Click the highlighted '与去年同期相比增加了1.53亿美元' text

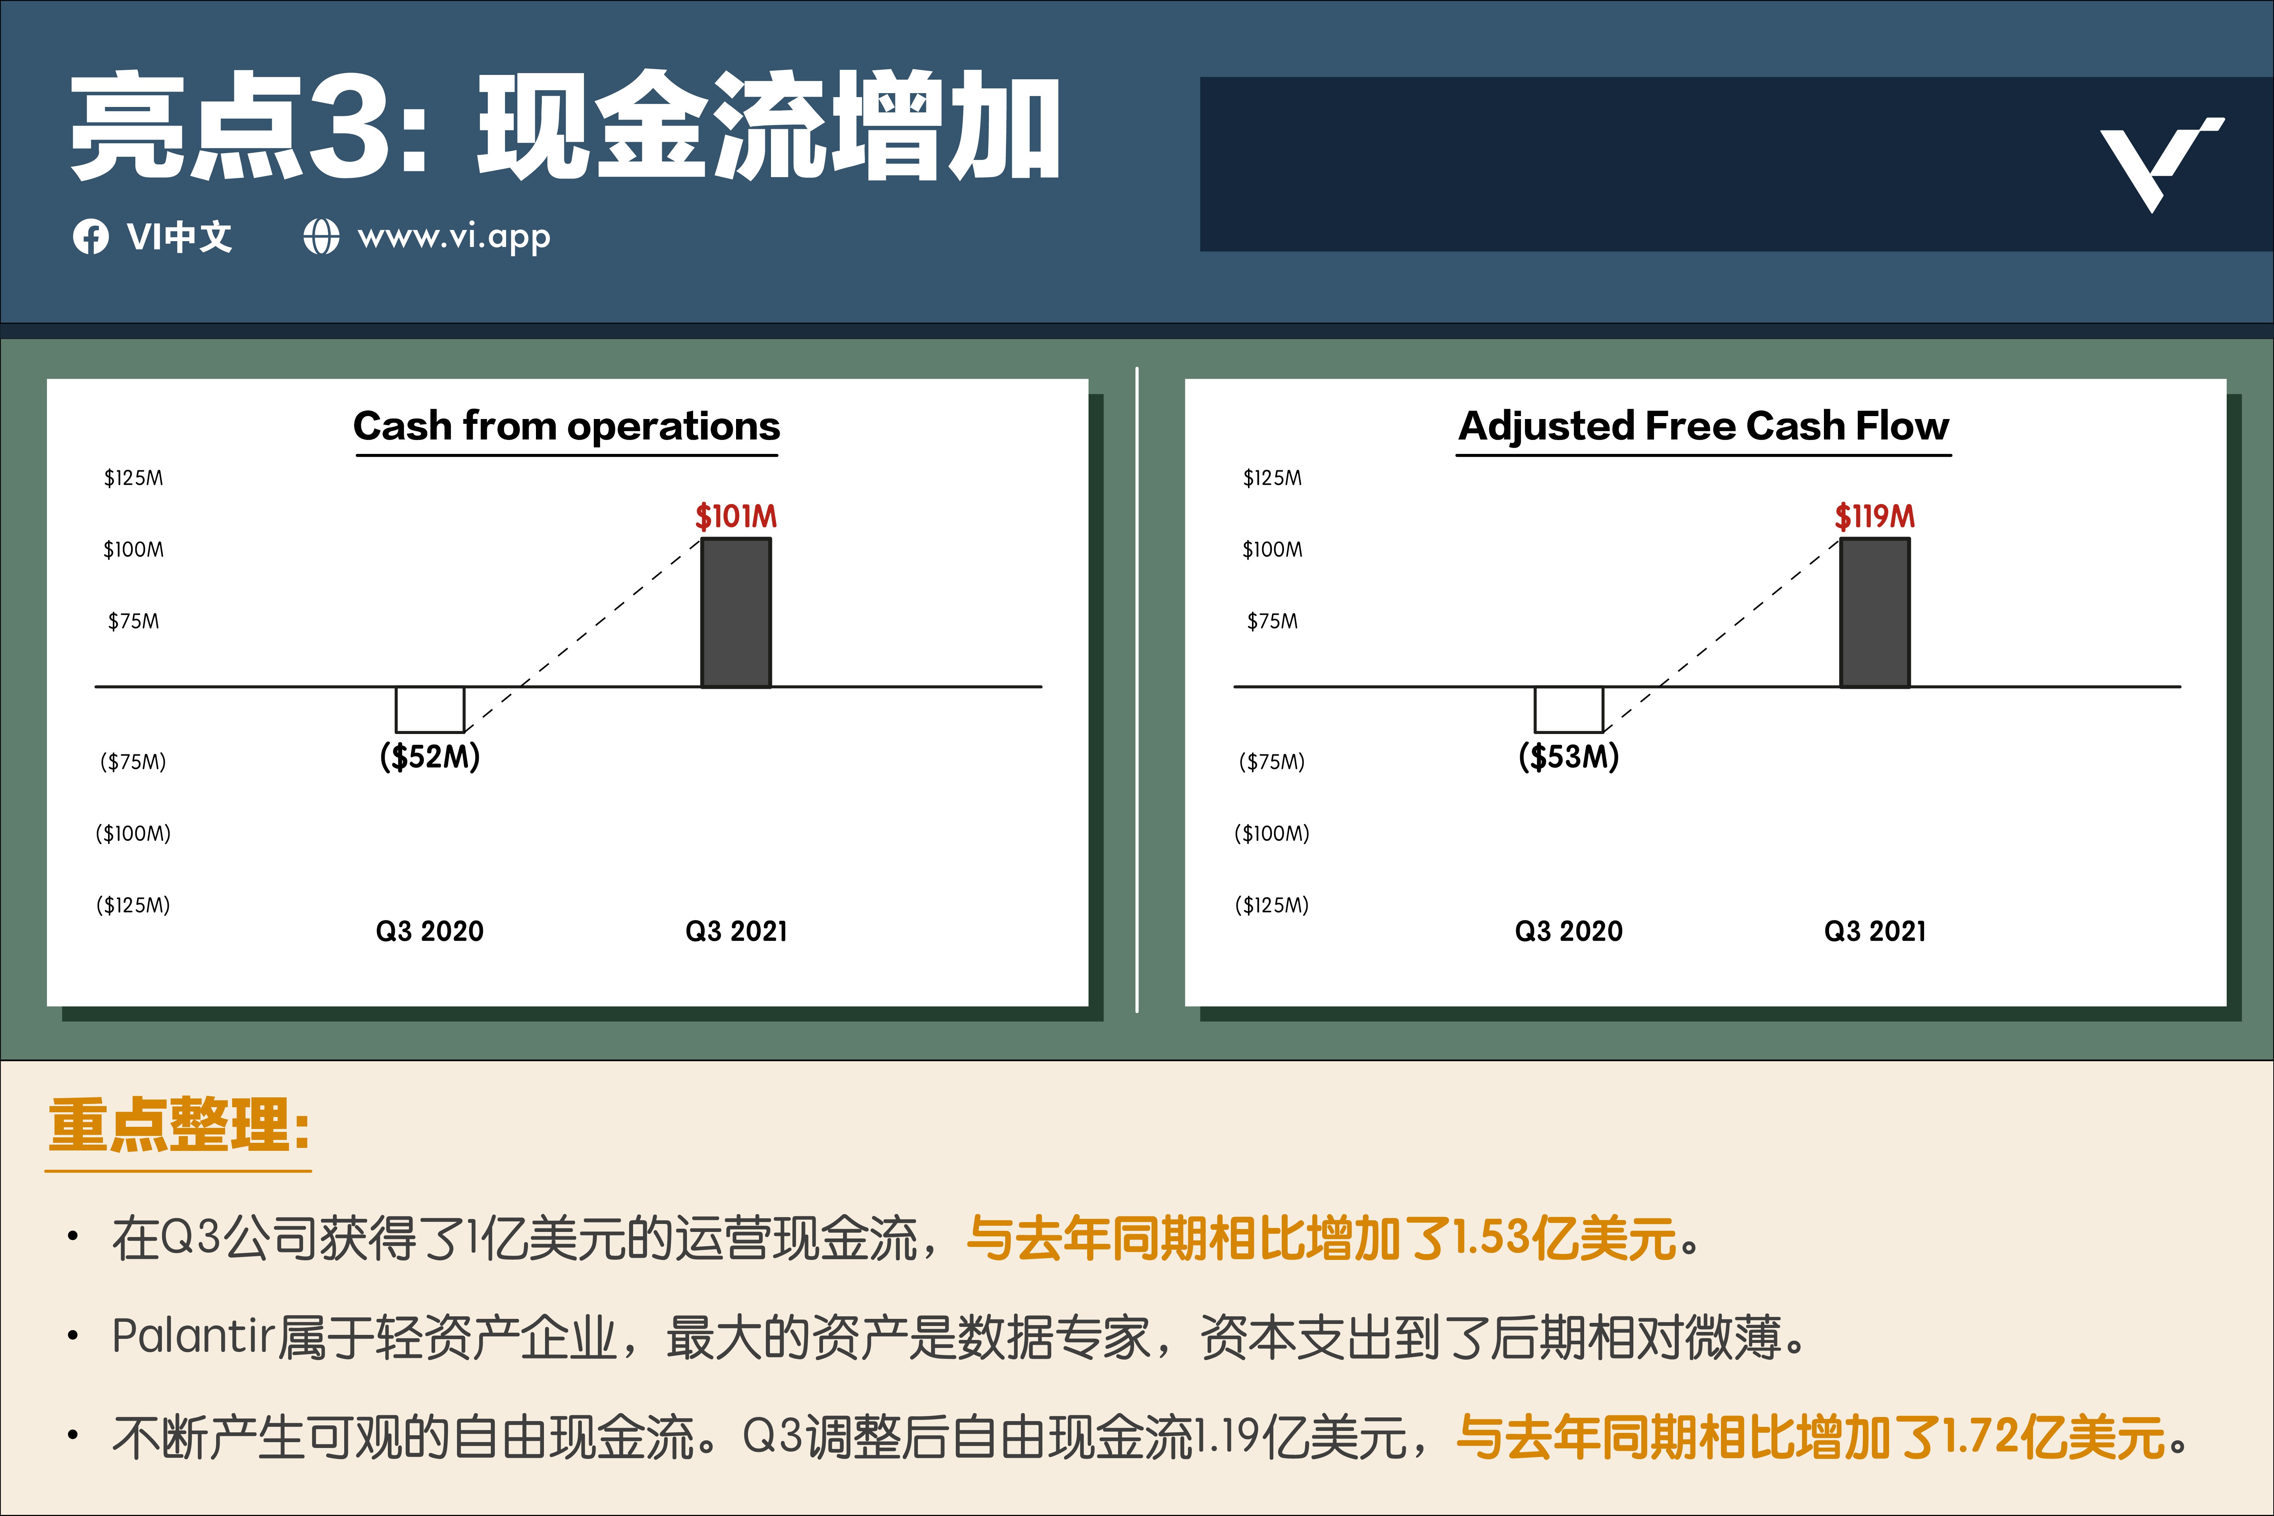pyautogui.click(x=1321, y=1238)
